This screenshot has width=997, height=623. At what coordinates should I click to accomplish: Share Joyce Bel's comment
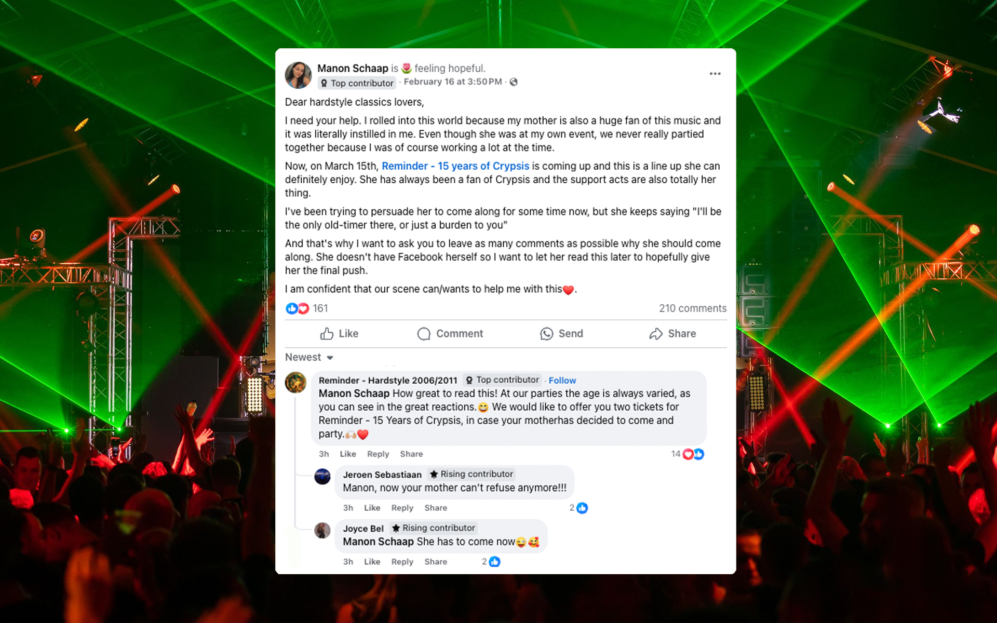coord(436,562)
